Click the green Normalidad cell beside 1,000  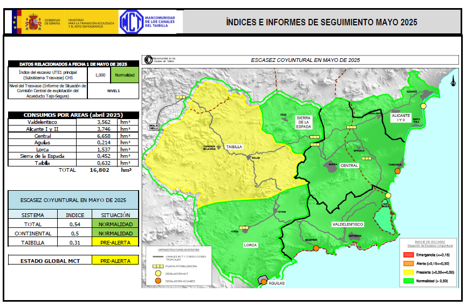[124, 75]
